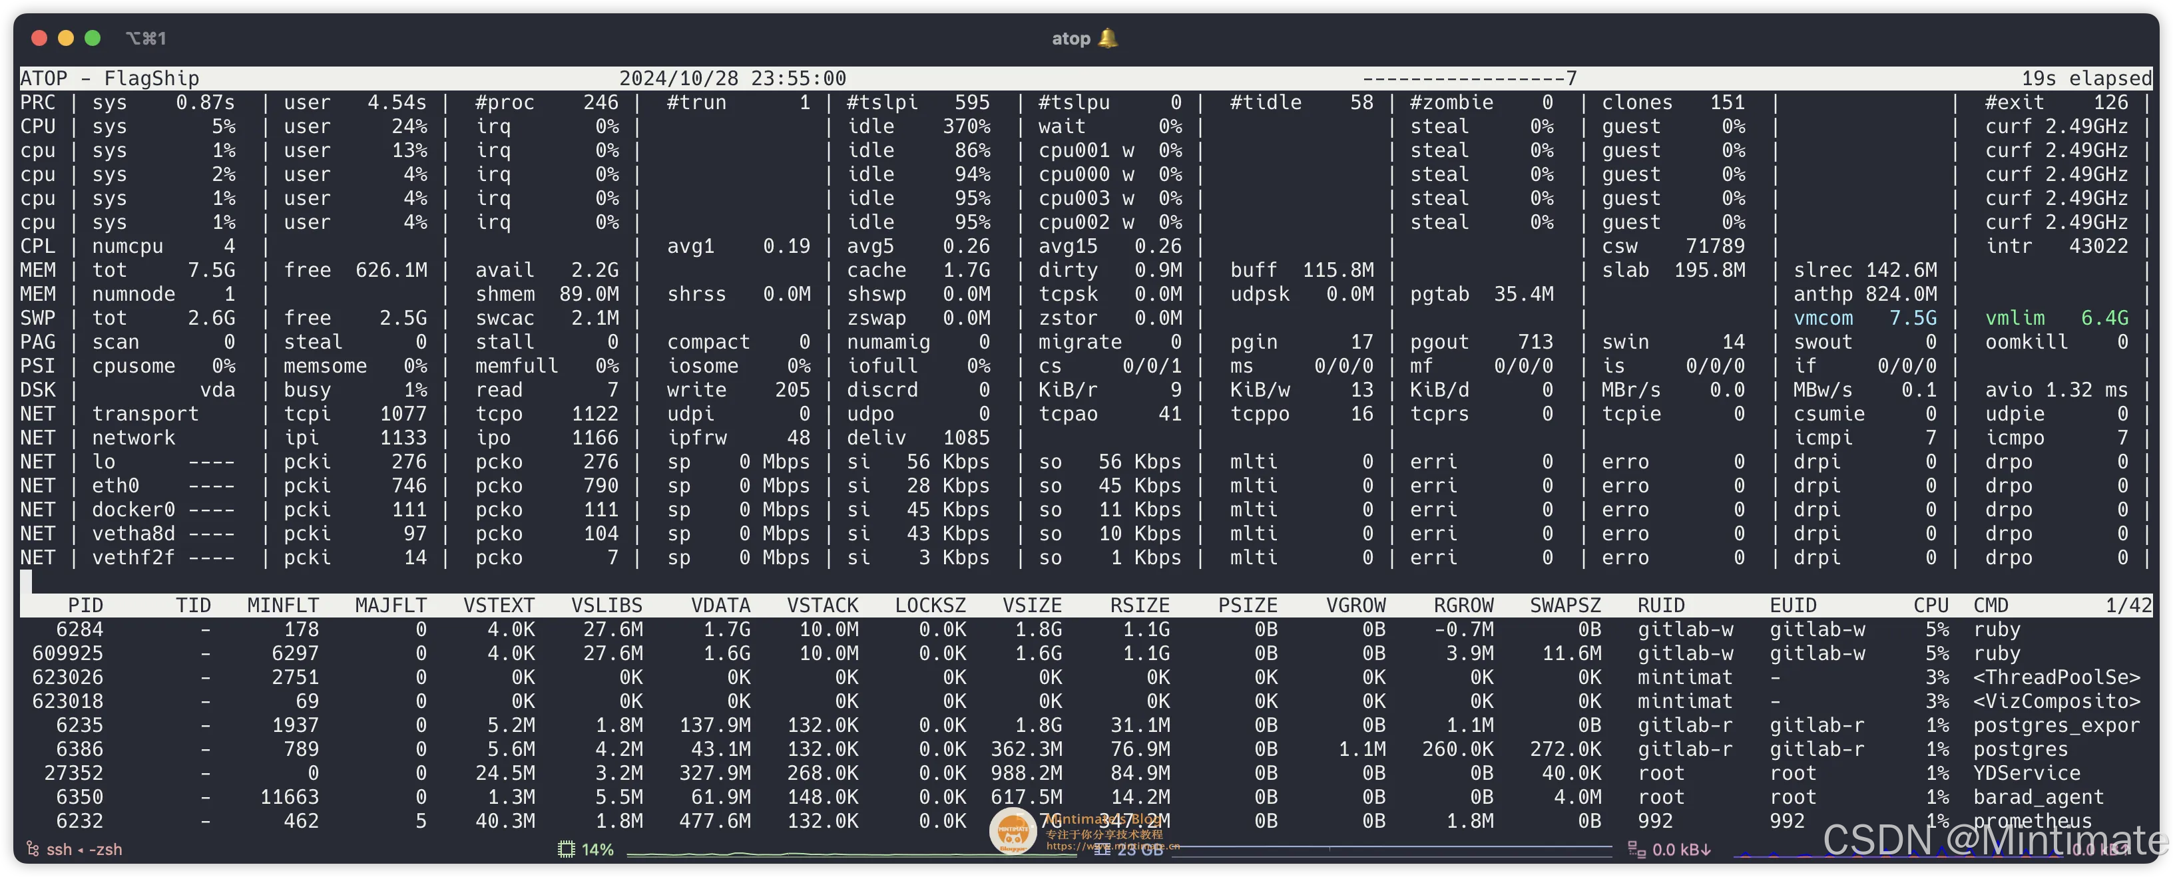Click the 14% CPU usage readout

pos(597,849)
